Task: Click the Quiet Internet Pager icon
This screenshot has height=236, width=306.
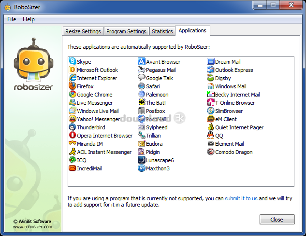Action: (x=211, y=127)
